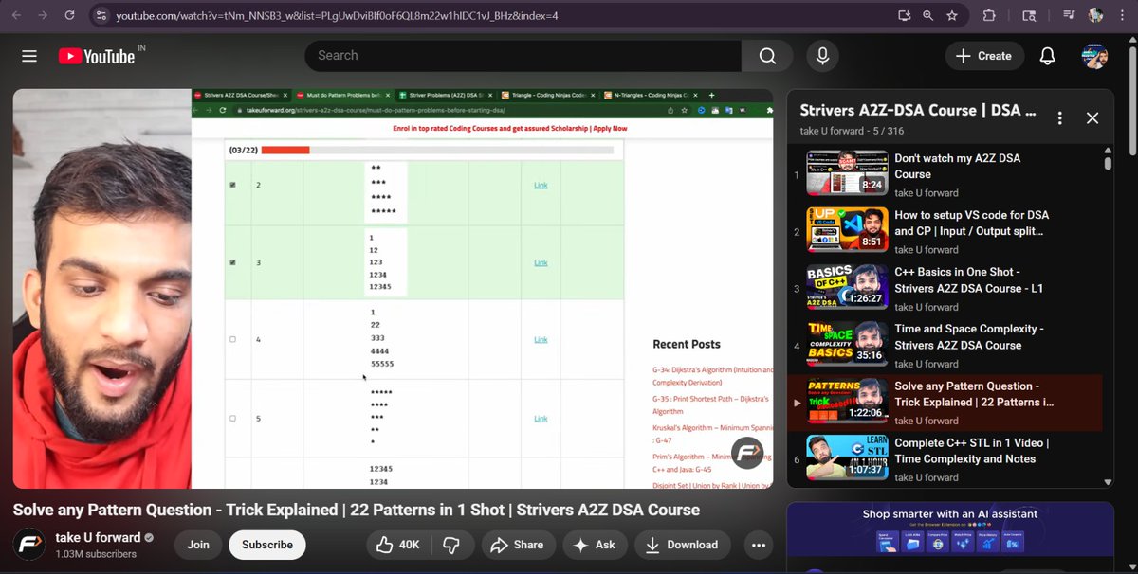Open the Chrome three-dot menu
The width and height of the screenshot is (1138, 574).
tap(1123, 16)
